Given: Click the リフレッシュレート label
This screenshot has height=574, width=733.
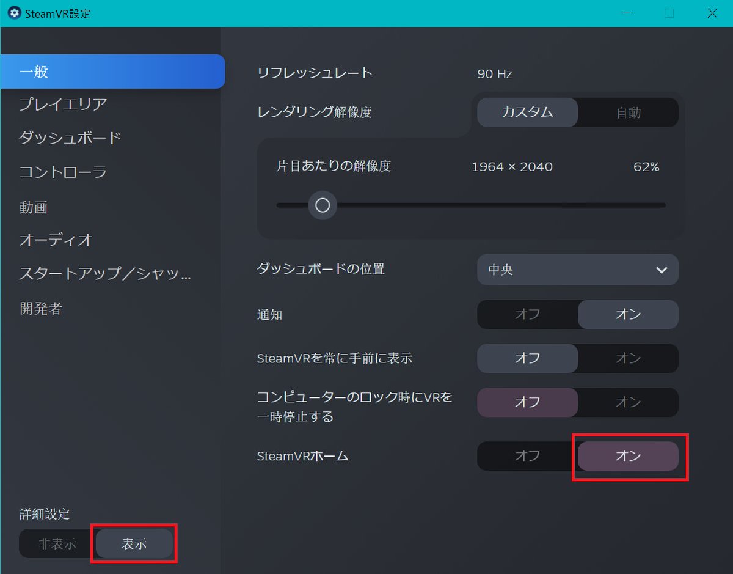Looking at the screenshot, I should pyautogui.click(x=315, y=73).
